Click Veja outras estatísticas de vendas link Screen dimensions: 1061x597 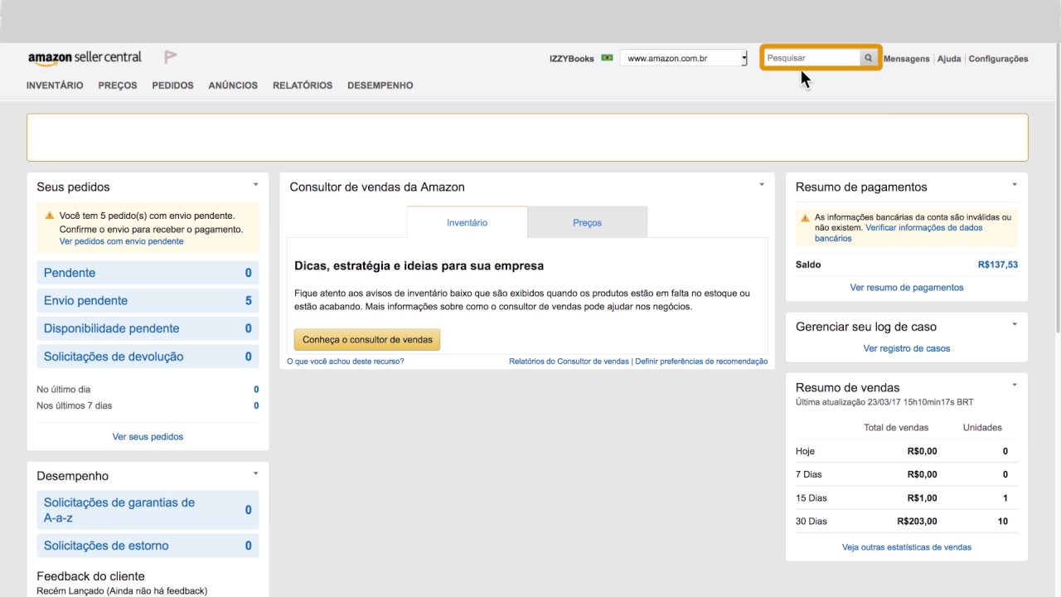point(907,547)
